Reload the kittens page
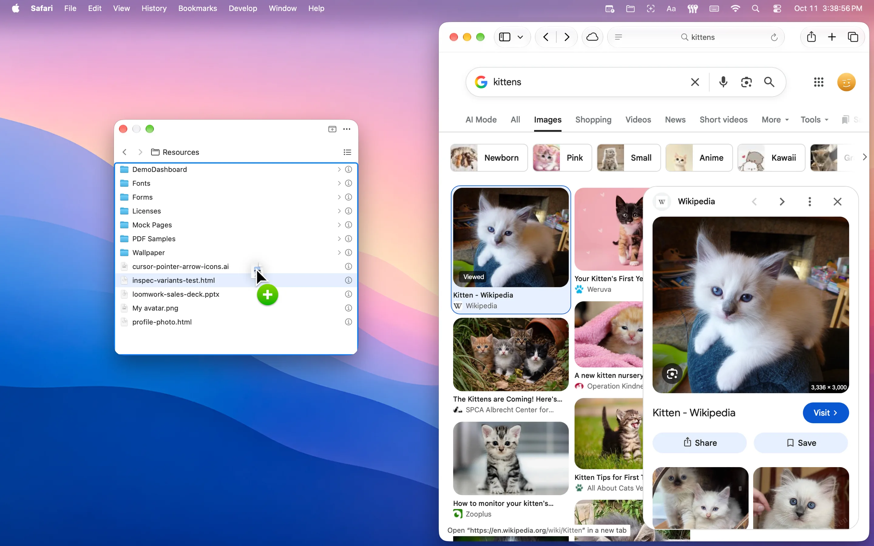Viewport: 874px width, 546px height. [774, 37]
